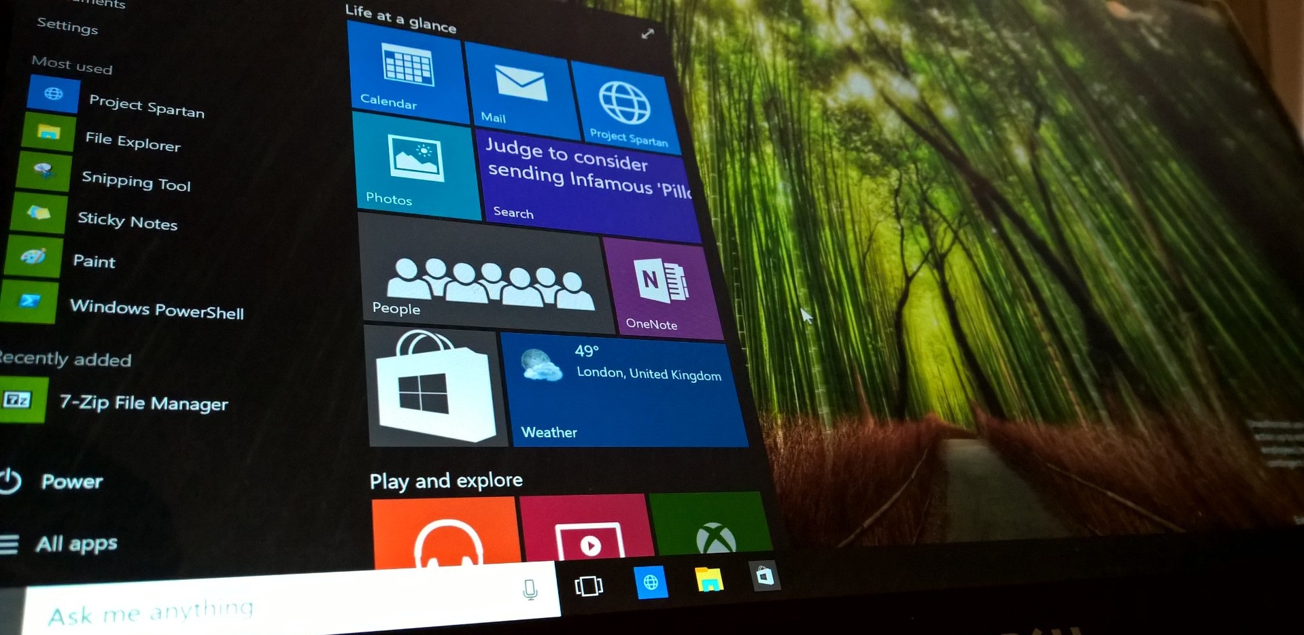Open the orange Music headphones tile
This screenshot has height=635, width=1304.
[446, 532]
